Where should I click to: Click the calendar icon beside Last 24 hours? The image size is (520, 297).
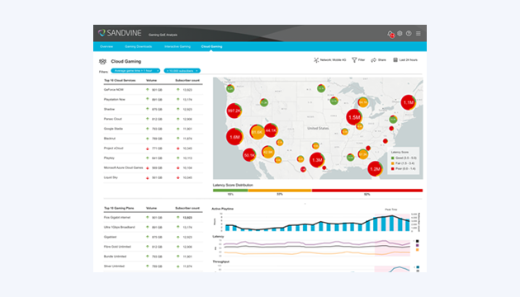pyautogui.click(x=395, y=60)
